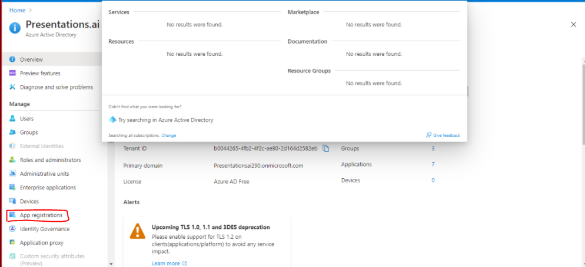Image resolution: width=585 pixels, height=267 pixels.
Task: Click the Azure Active Directory pyramid icon
Action: [112, 120]
